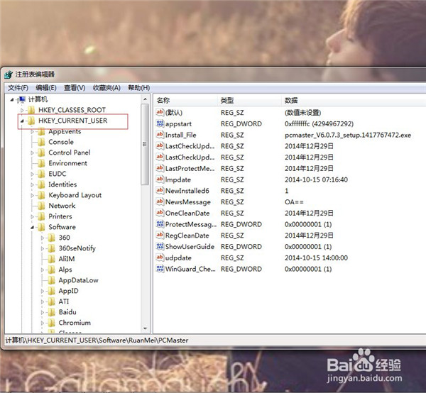Image resolution: width=426 pixels, height=393 pixels.
Task: Click the 数据 column header
Action: click(x=291, y=101)
